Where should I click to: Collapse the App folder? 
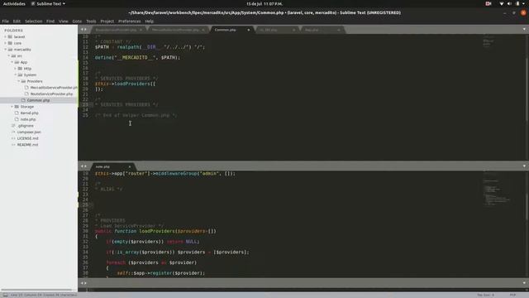pyautogui.click(x=12, y=62)
